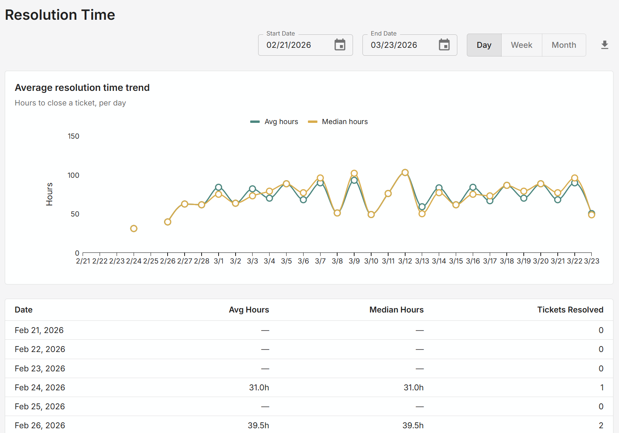Click the Start Date input field
This screenshot has width=619, height=433.
coord(294,45)
